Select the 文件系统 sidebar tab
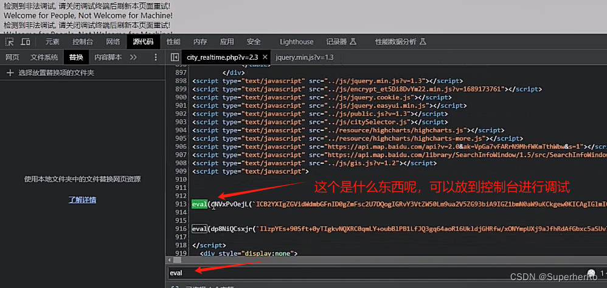 point(44,57)
